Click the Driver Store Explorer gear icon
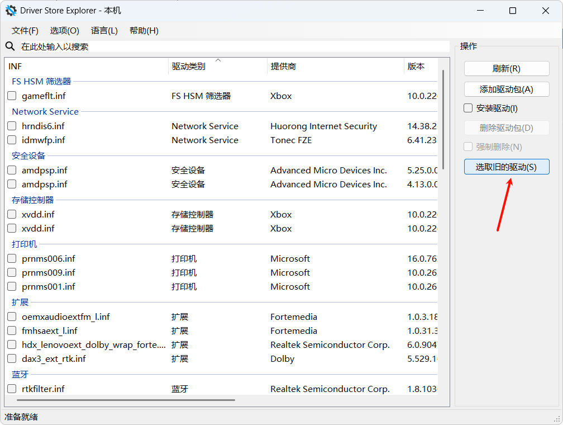 pyautogui.click(x=11, y=11)
